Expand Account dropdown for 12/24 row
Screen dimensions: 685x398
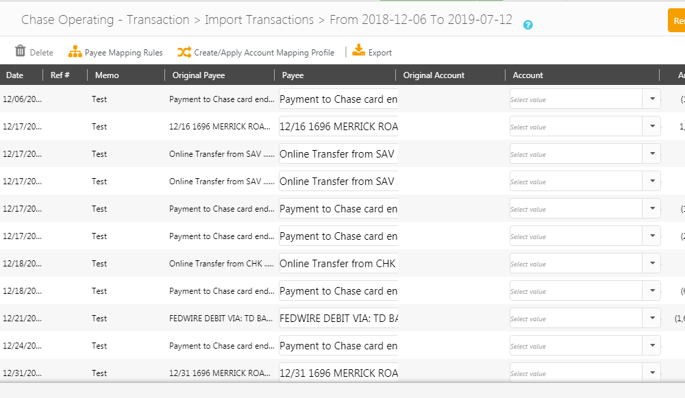pos(652,346)
